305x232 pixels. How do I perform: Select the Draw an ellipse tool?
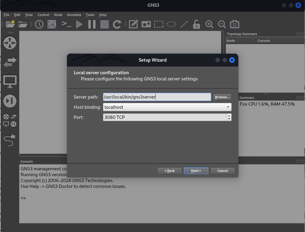pos(171,24)
